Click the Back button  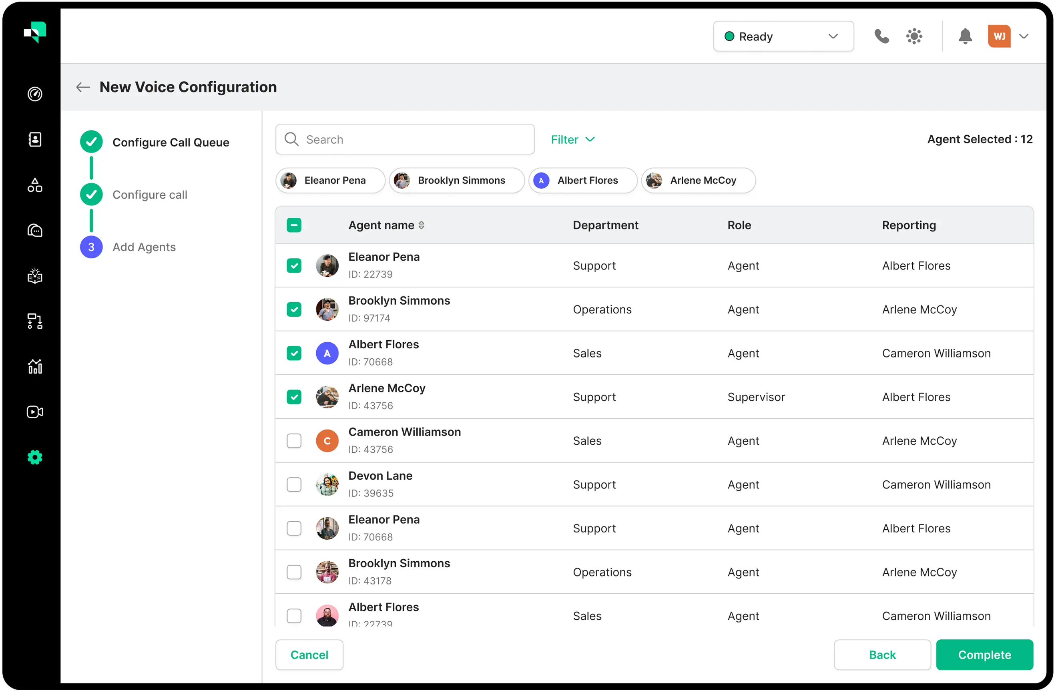(882, 655)
